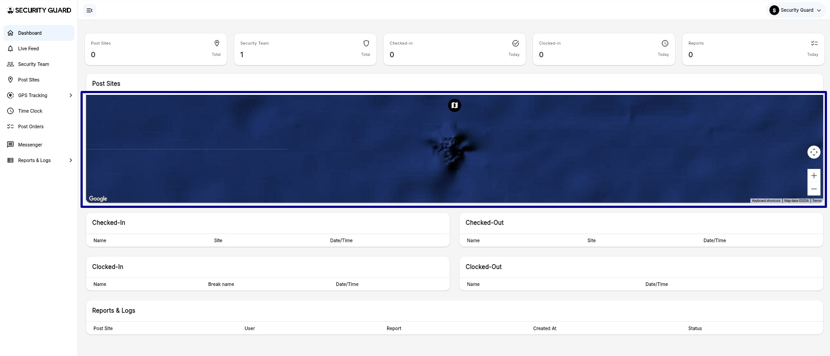This screenshot has width=830, height=356.
Task: Click the Security Team summary card
Action: [x=305, y=49]
